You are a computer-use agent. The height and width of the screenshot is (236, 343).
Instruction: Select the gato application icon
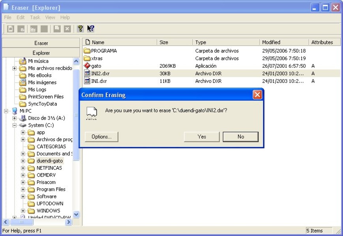87,66
